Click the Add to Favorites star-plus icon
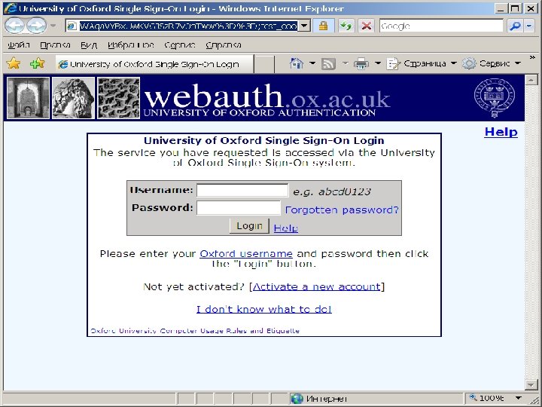 click(38, 63)
